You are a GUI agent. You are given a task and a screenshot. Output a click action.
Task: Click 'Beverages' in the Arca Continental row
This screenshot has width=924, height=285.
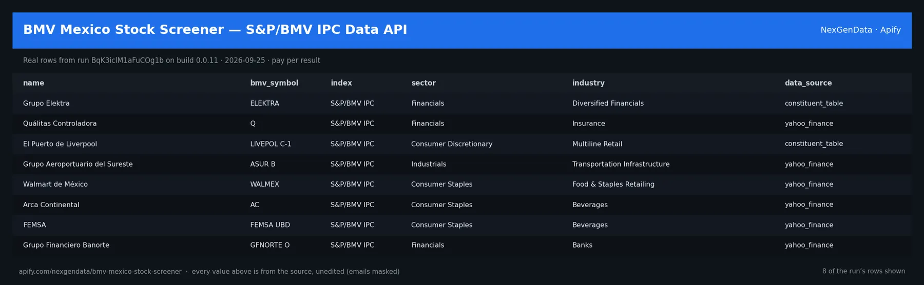[590, 205]
